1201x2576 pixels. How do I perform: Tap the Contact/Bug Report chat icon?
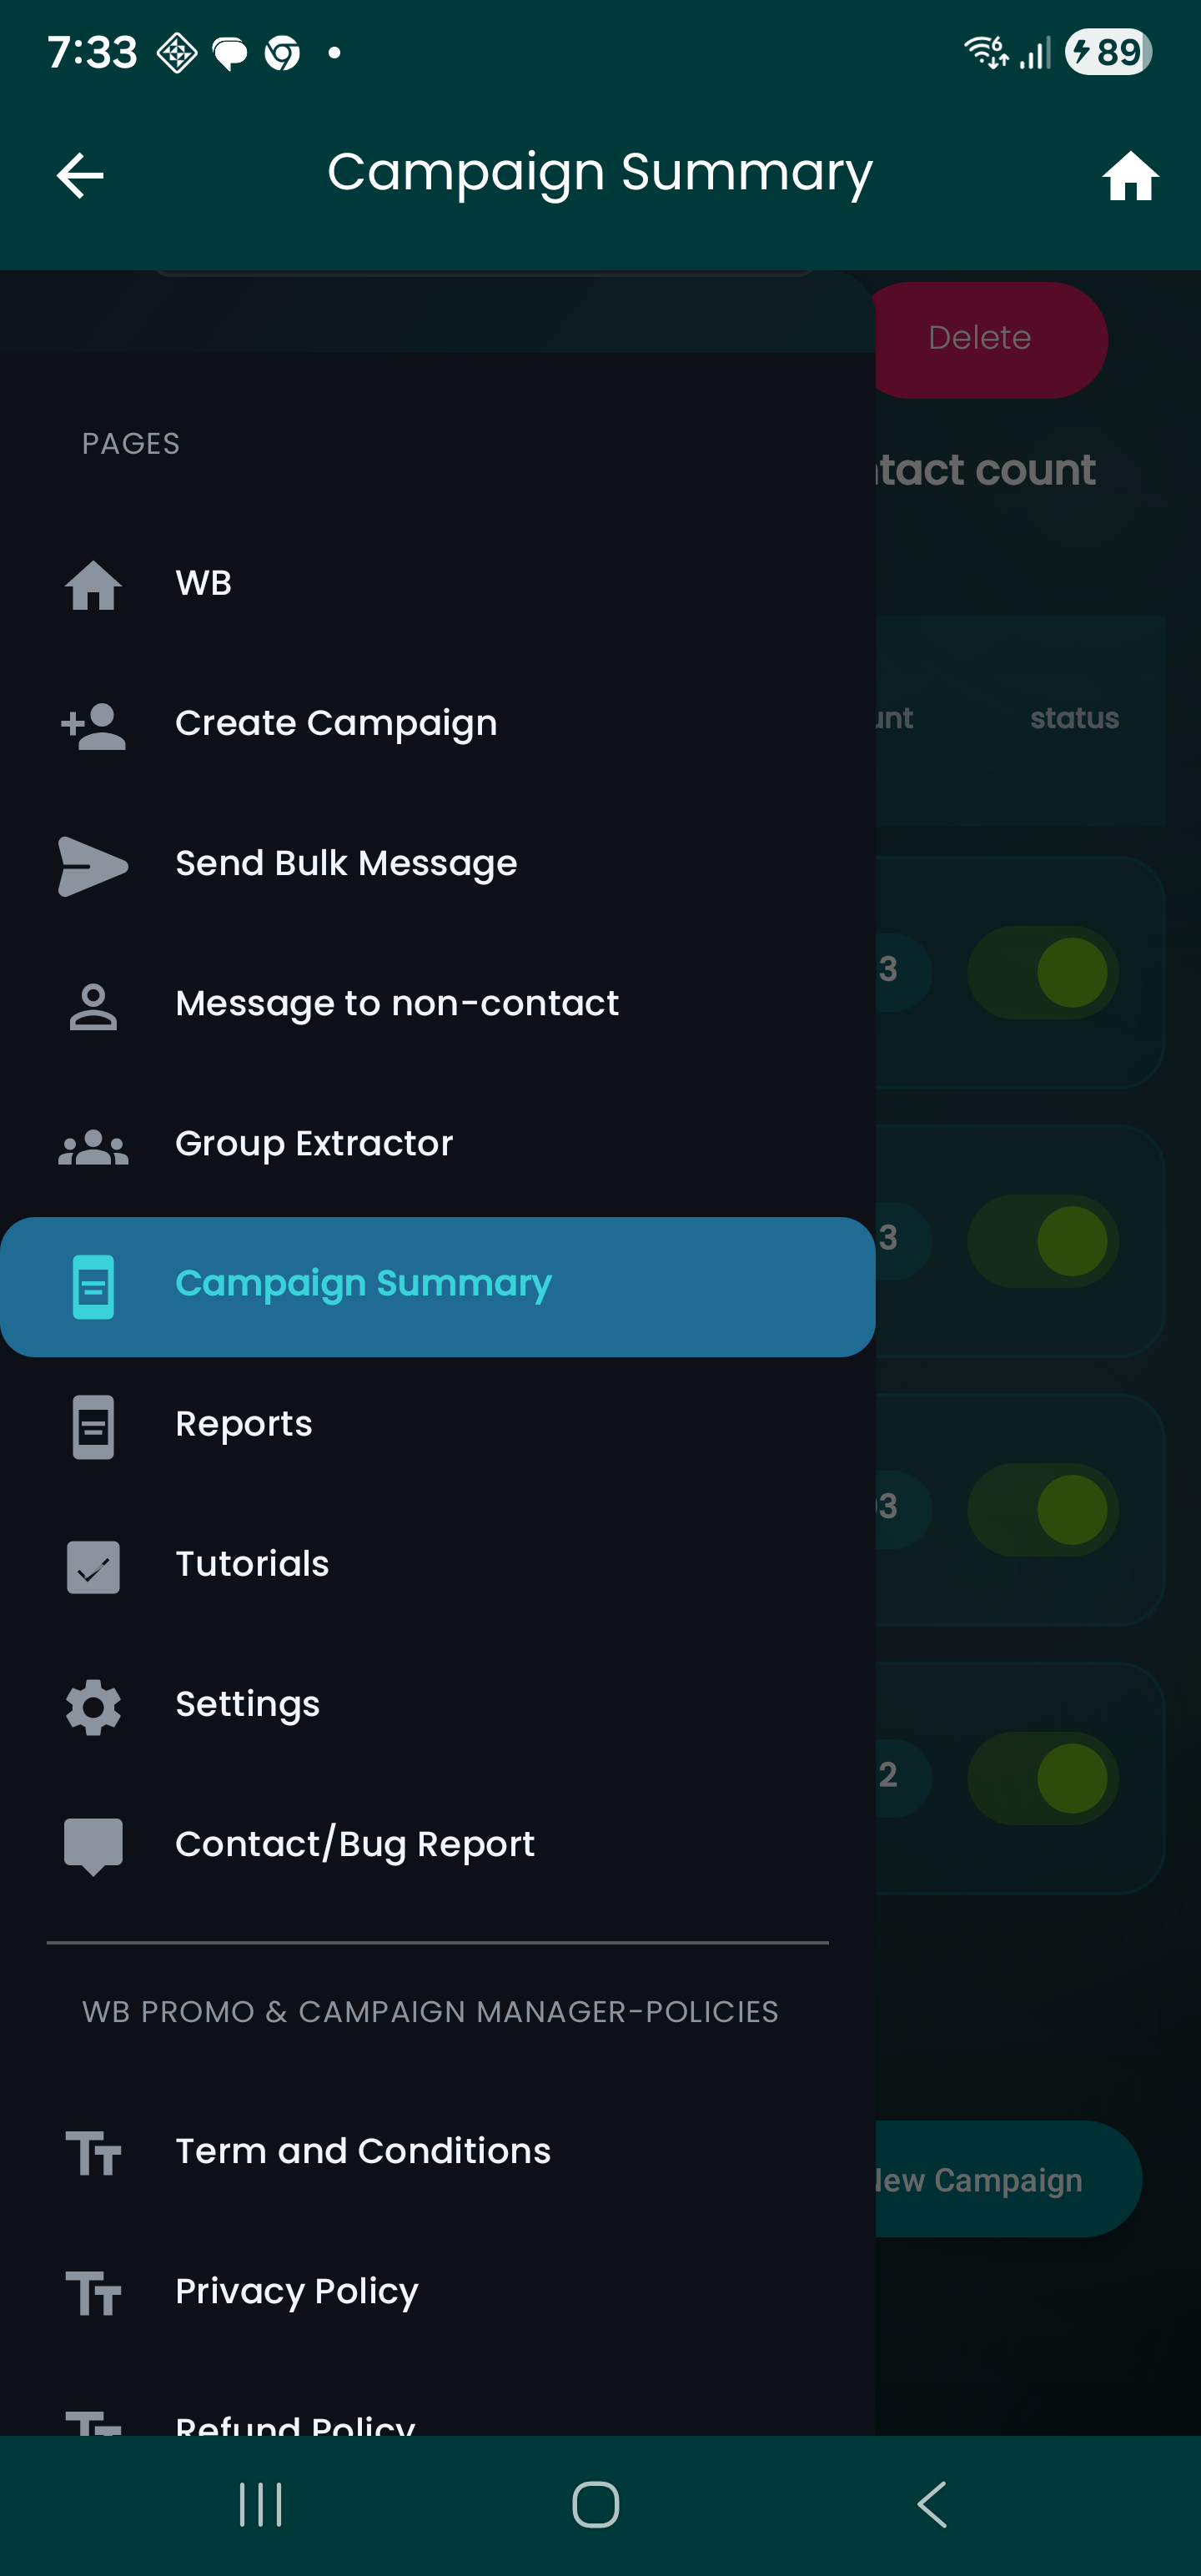(93, 1846)
